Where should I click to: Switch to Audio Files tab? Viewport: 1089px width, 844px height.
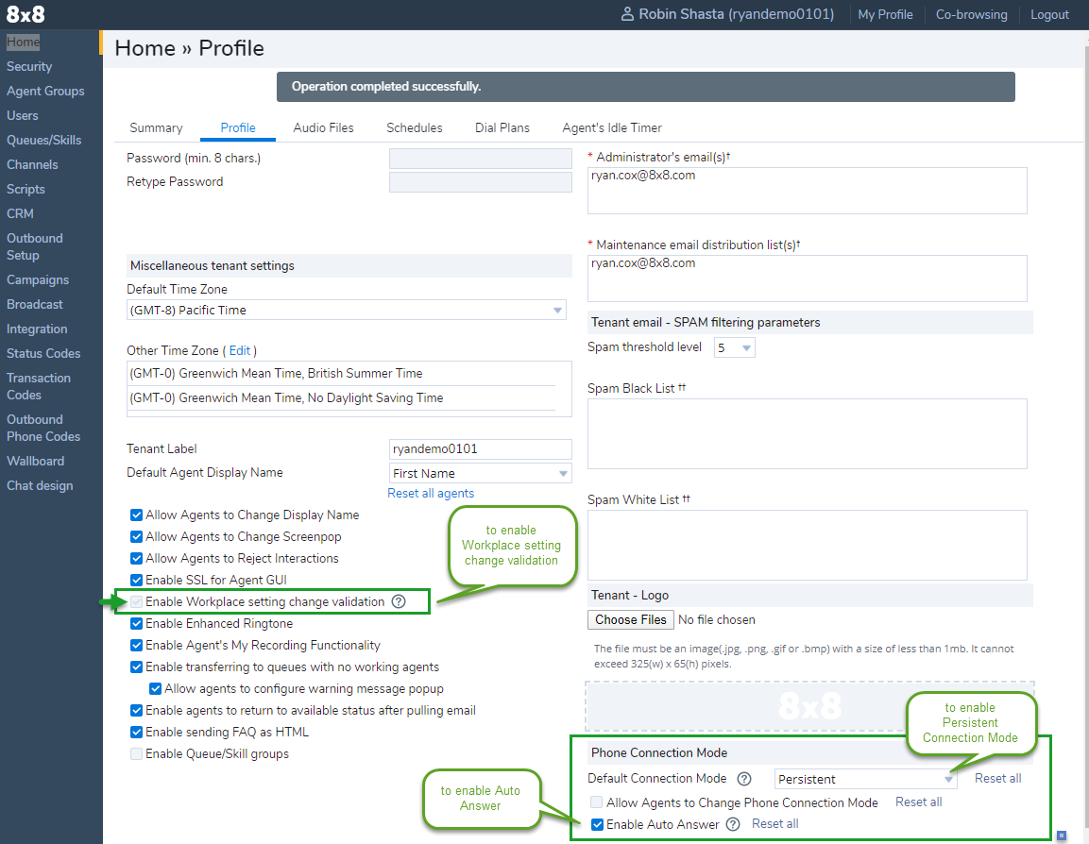pos(323,127)
